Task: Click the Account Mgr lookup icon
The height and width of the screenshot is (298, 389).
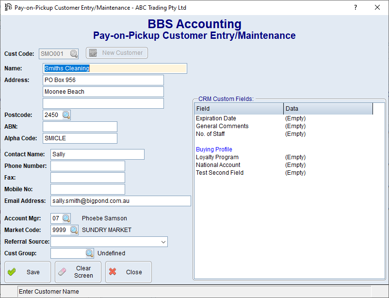Action: (x=66, y=218)
